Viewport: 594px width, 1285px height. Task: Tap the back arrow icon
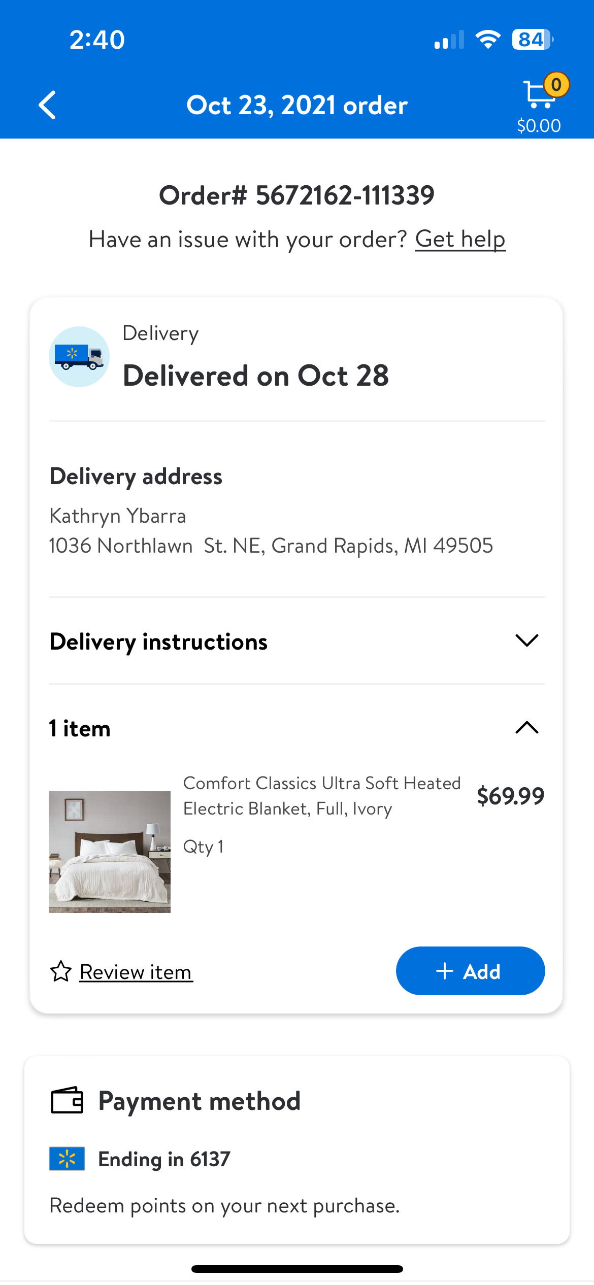47,105
